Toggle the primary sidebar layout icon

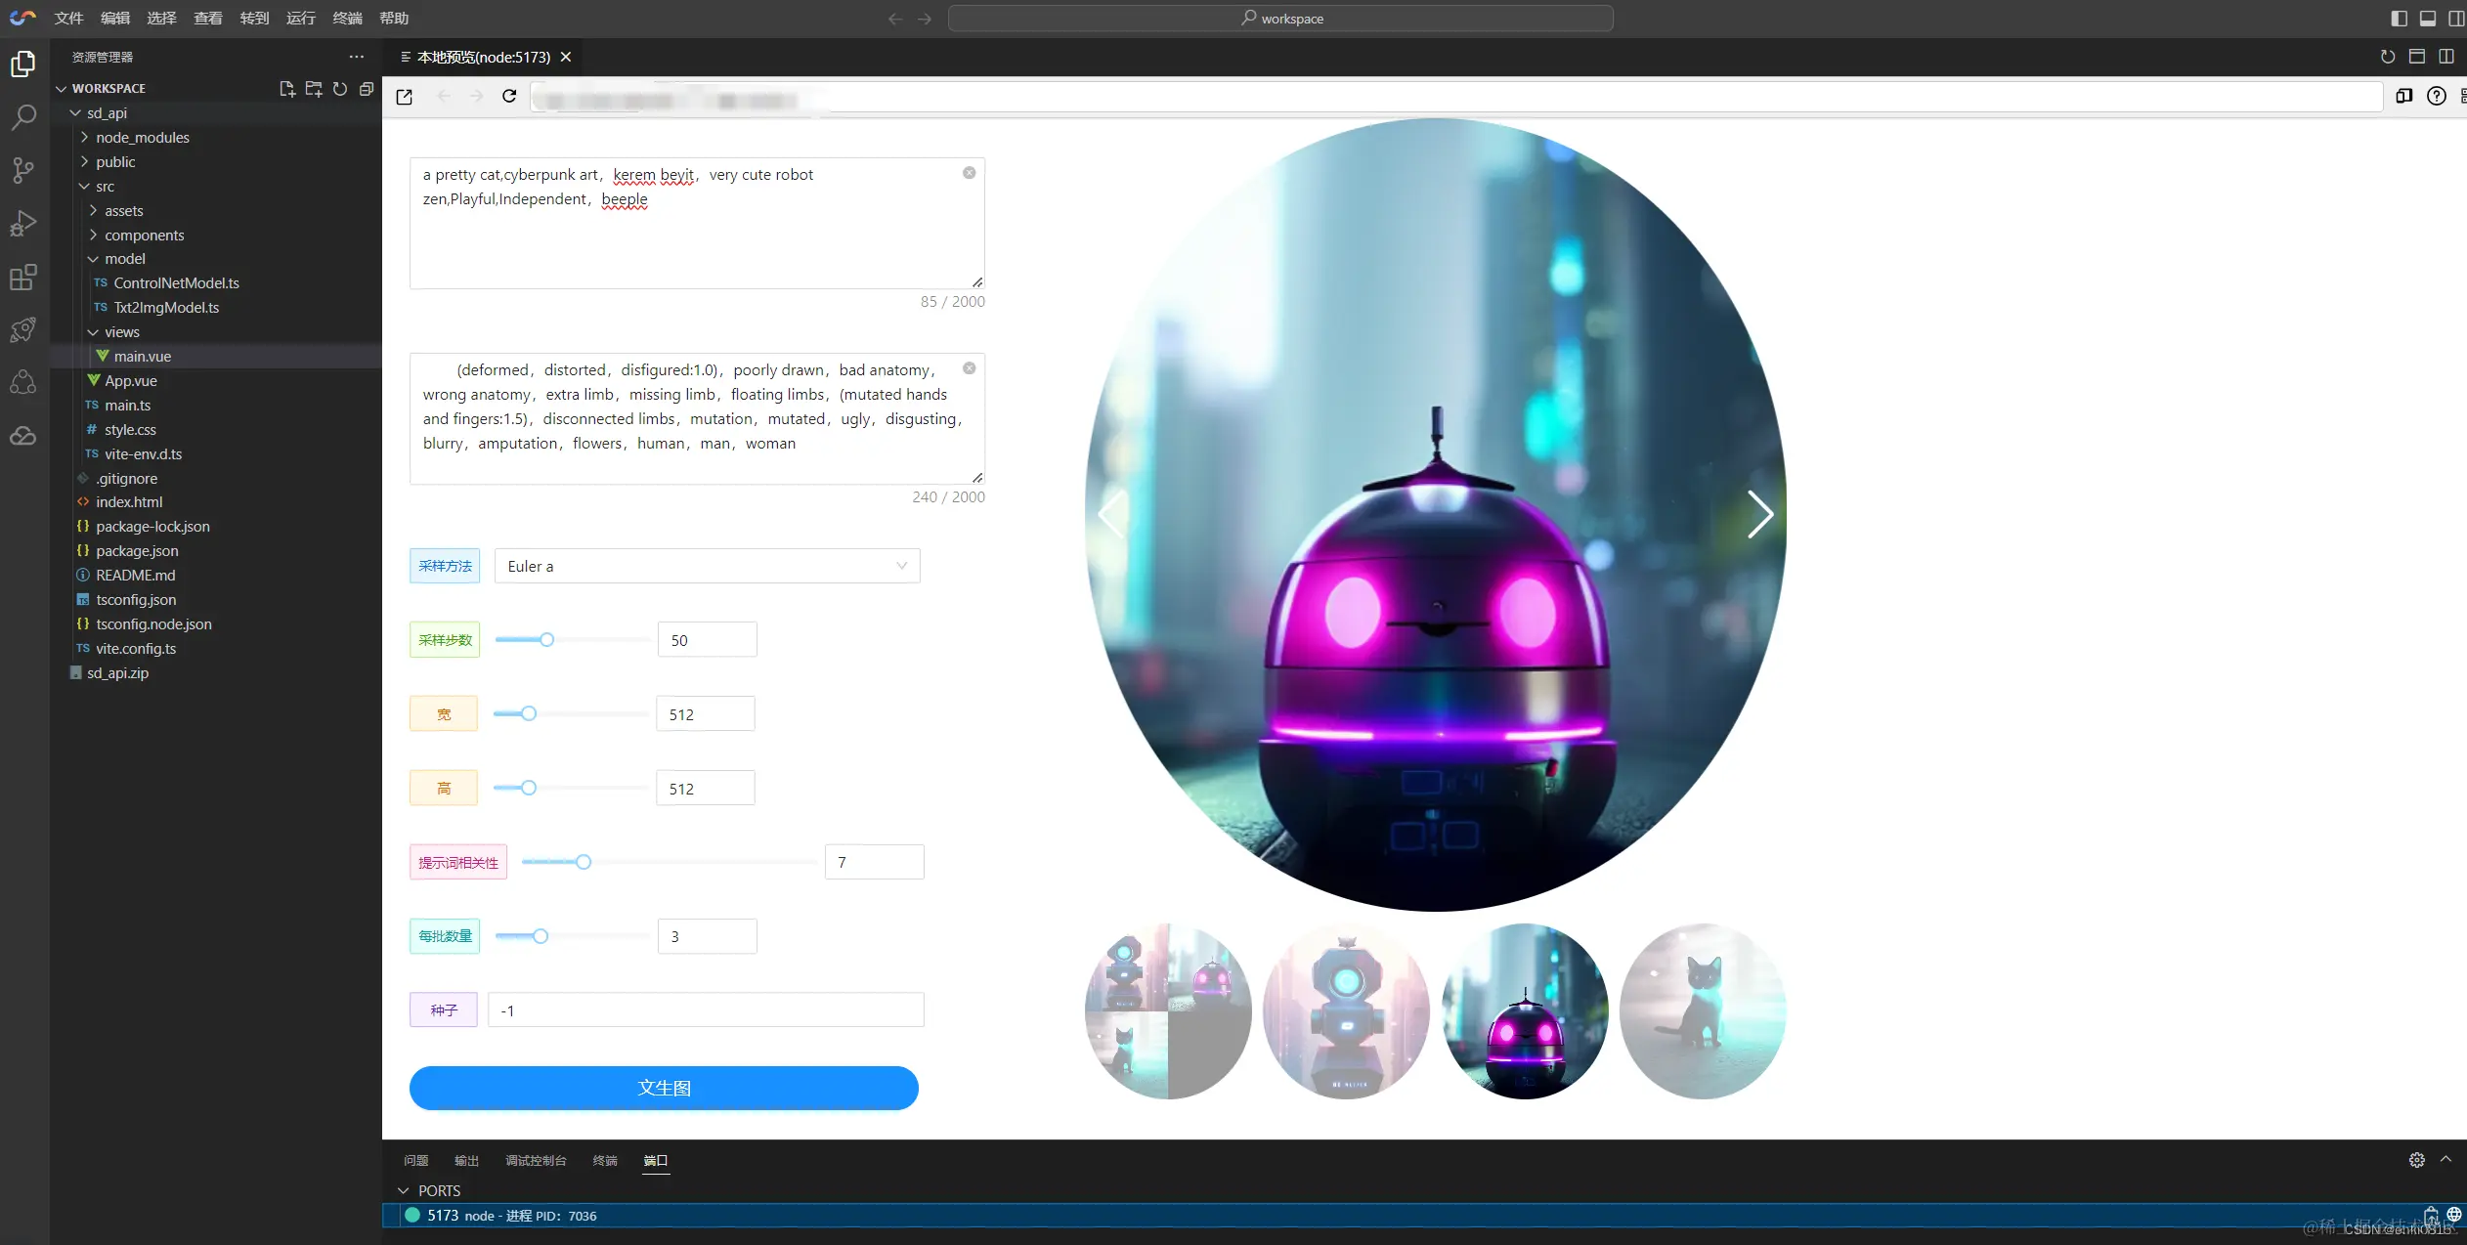(x=2399, y=19)
